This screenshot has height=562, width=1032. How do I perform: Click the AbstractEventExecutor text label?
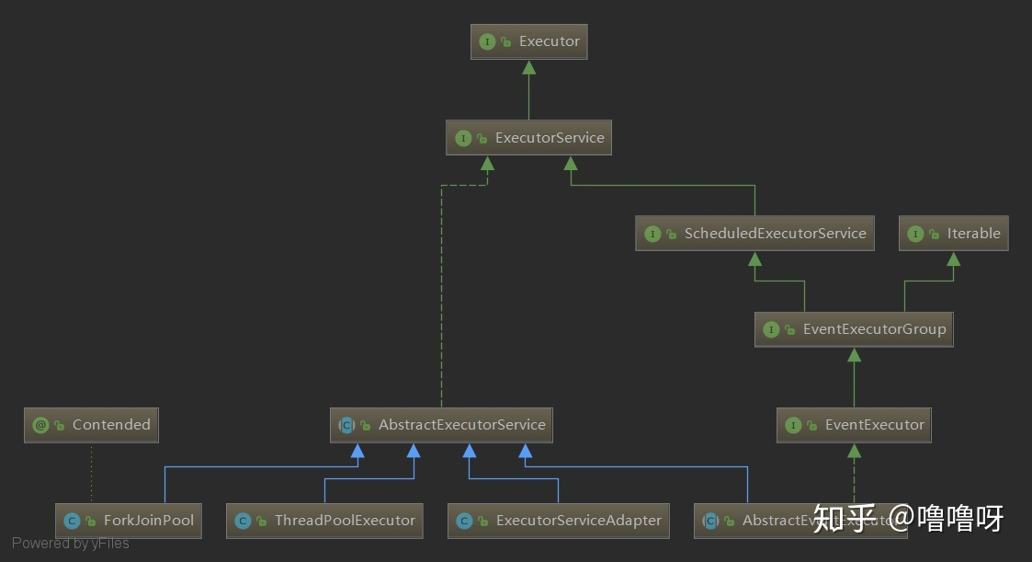click(822, 520)
